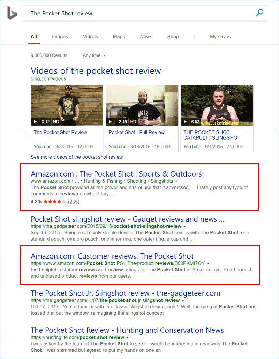
Task: Open The Pocket Shot Review video title
Action: pyautogui.click(x=60, y=132)
